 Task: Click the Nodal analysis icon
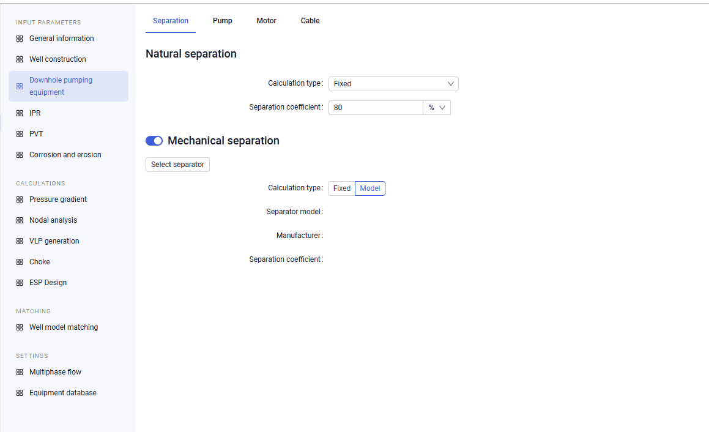coord(20,221)
